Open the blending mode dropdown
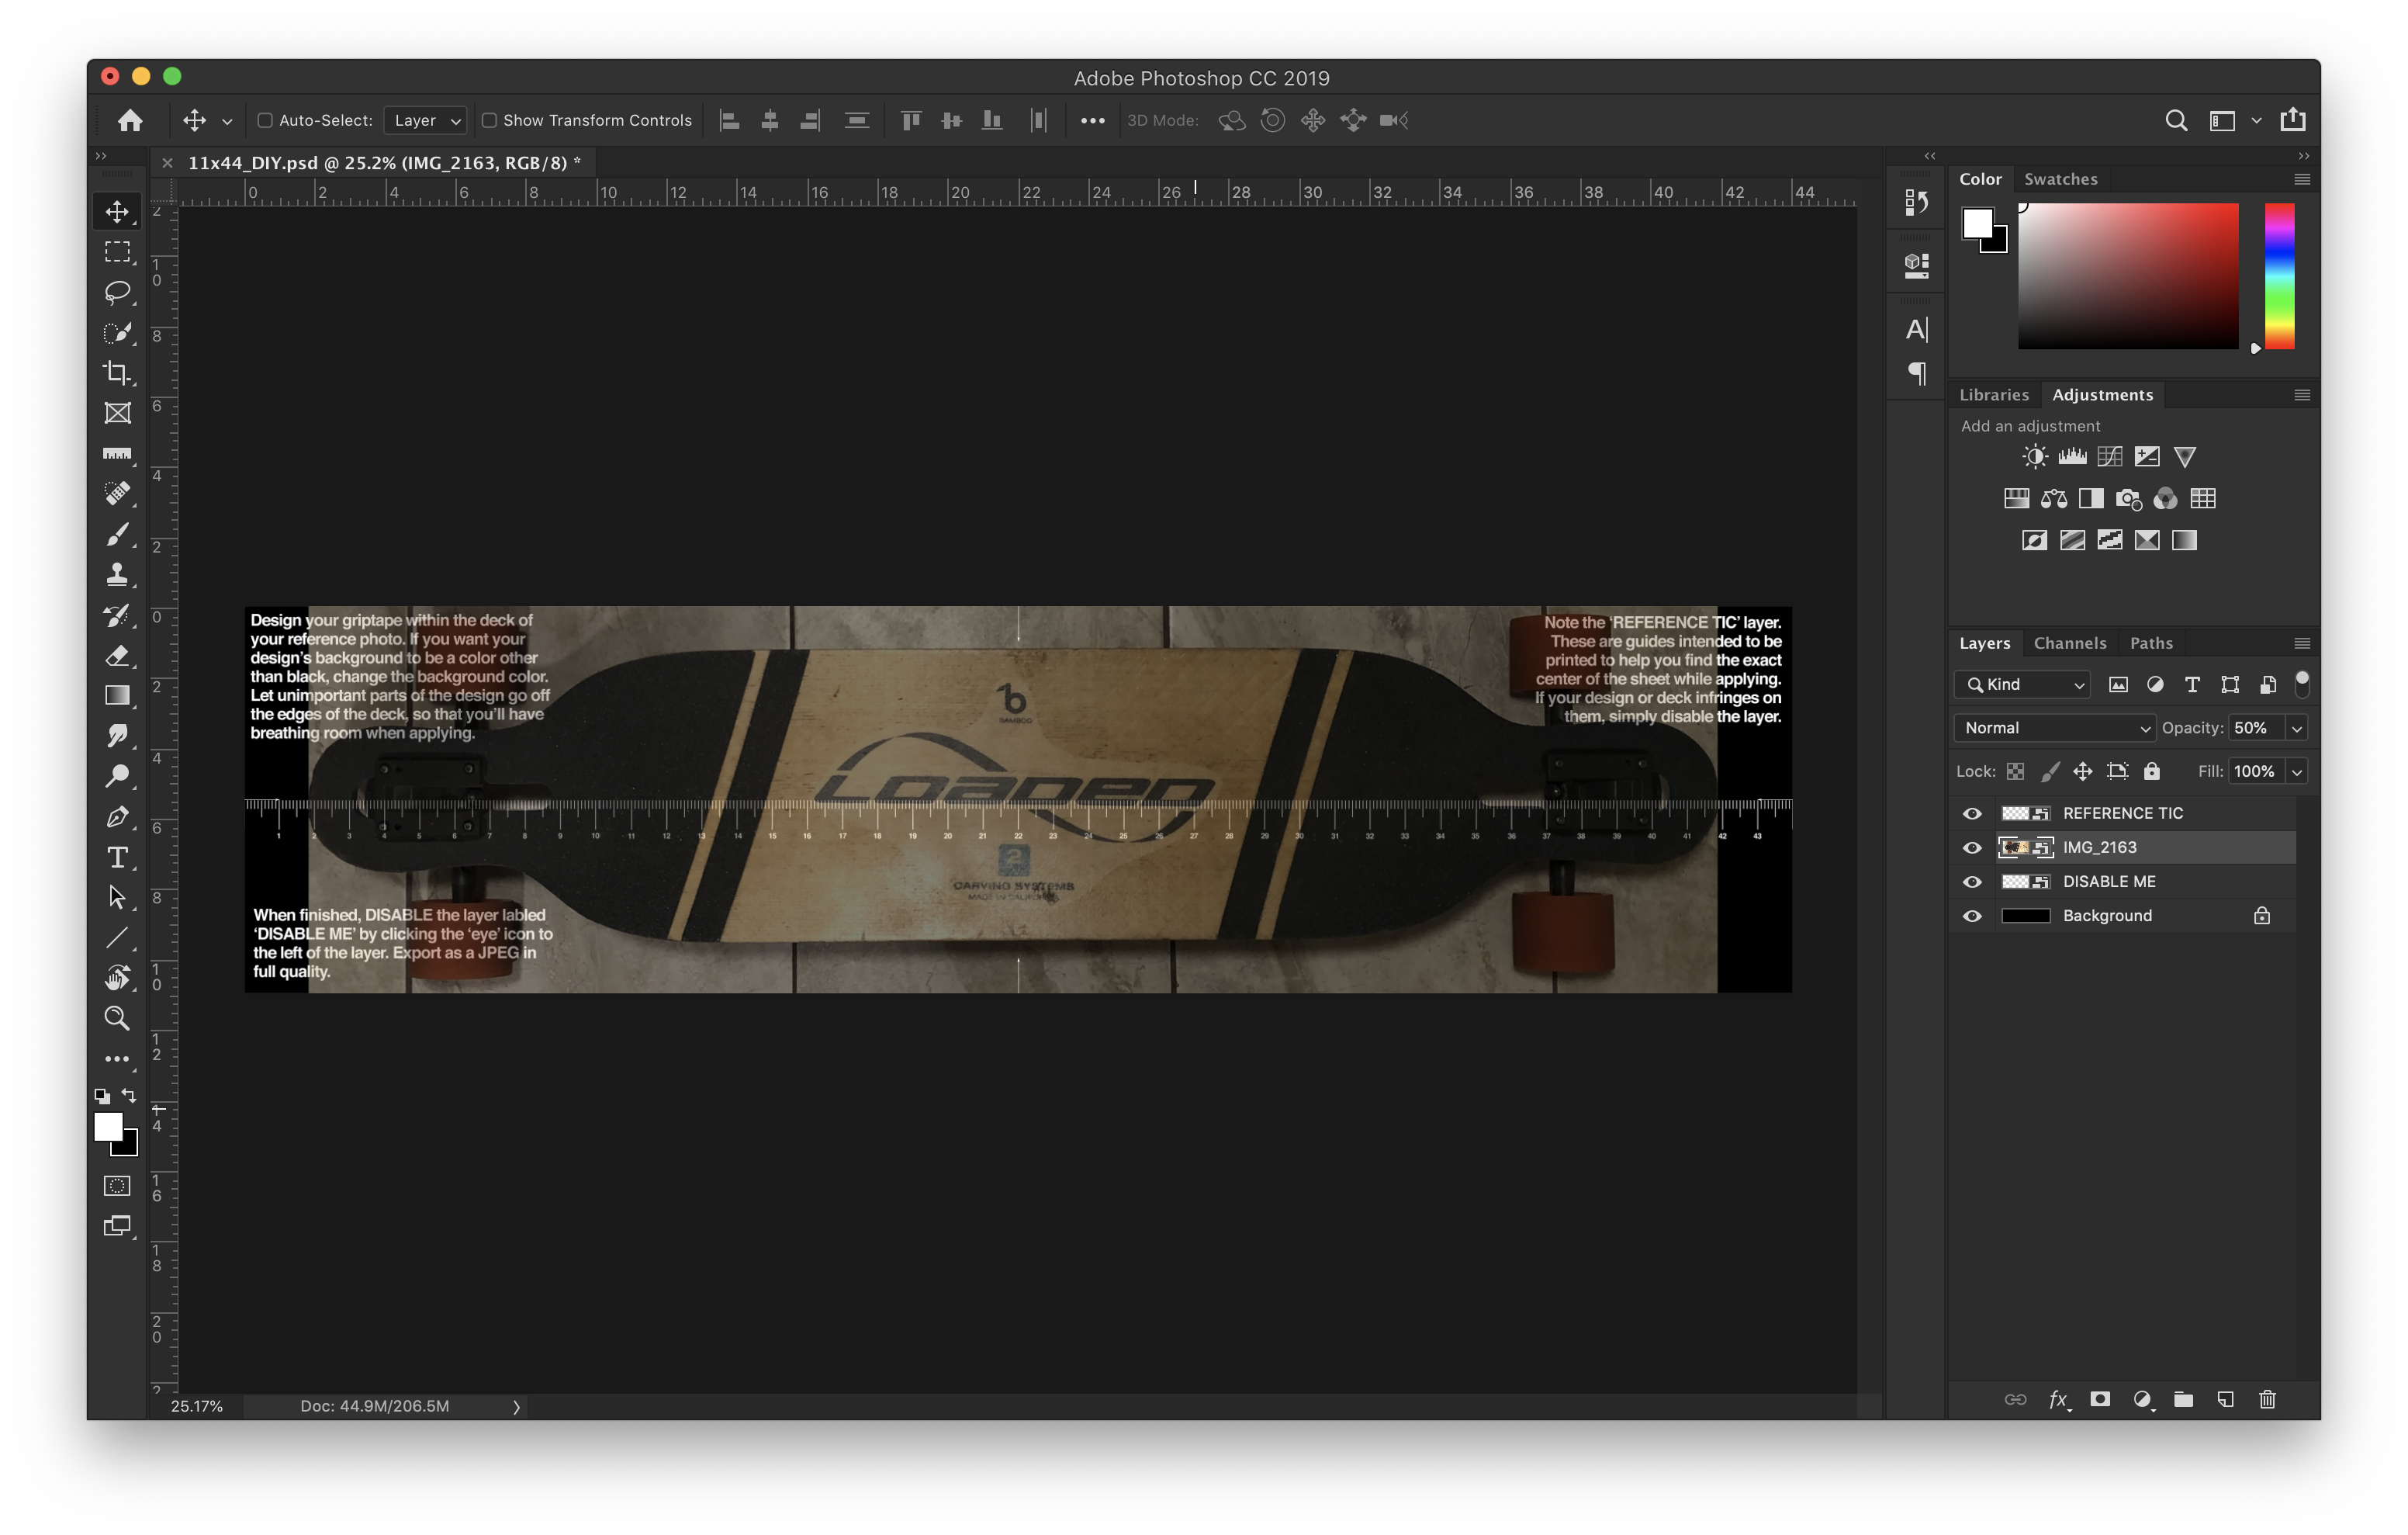 [x=2055, y=727]
